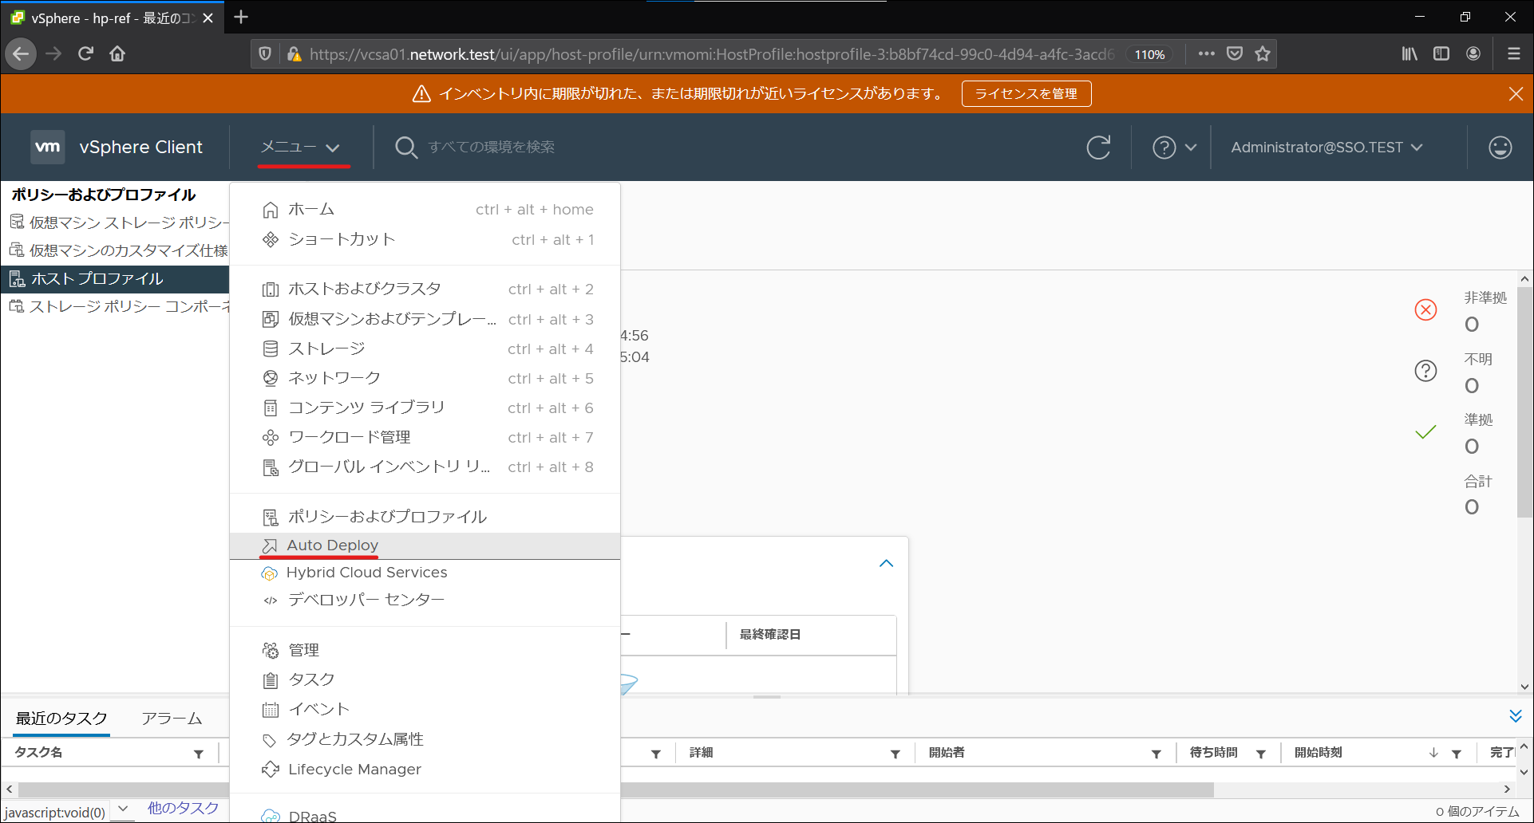Filter the 開始者 column

(x=1156, y=754)
